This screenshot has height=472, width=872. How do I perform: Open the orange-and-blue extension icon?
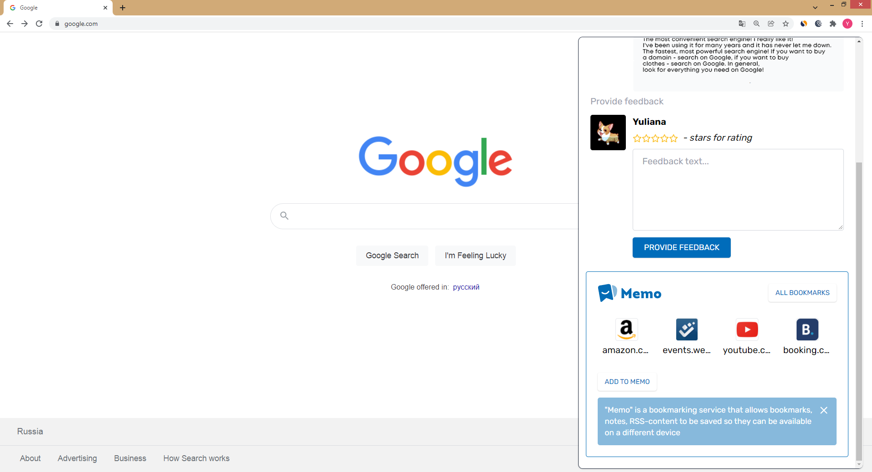coord(804,24)
